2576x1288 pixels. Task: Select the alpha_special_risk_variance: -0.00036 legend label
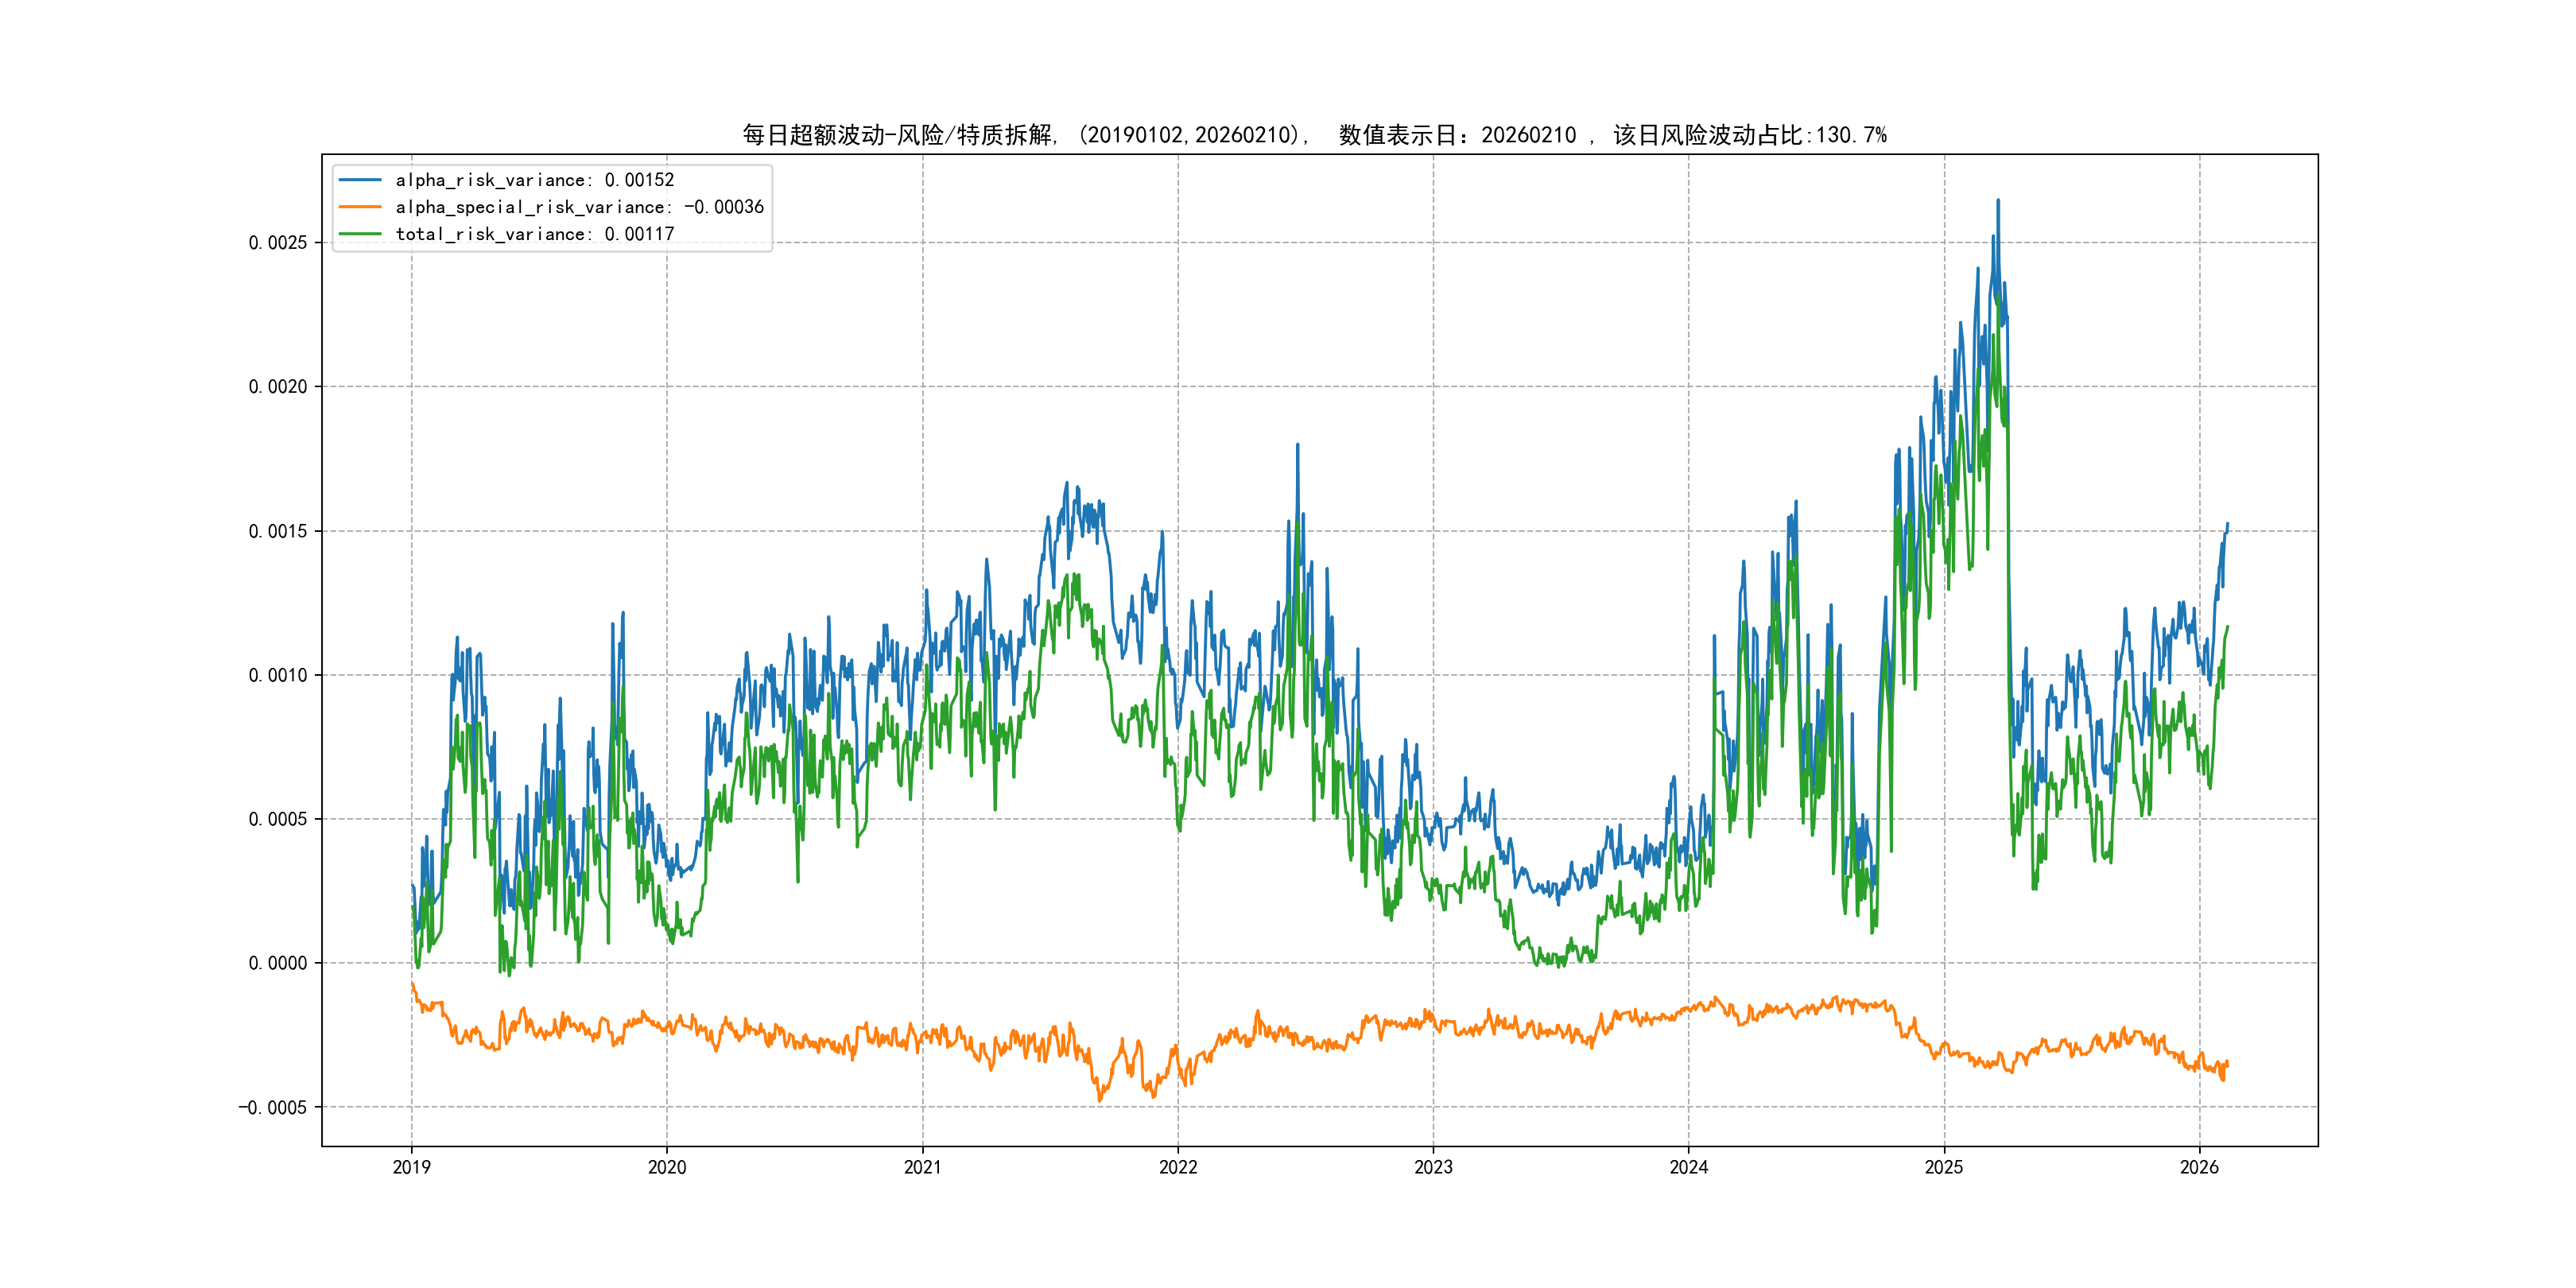coord(579,207)
